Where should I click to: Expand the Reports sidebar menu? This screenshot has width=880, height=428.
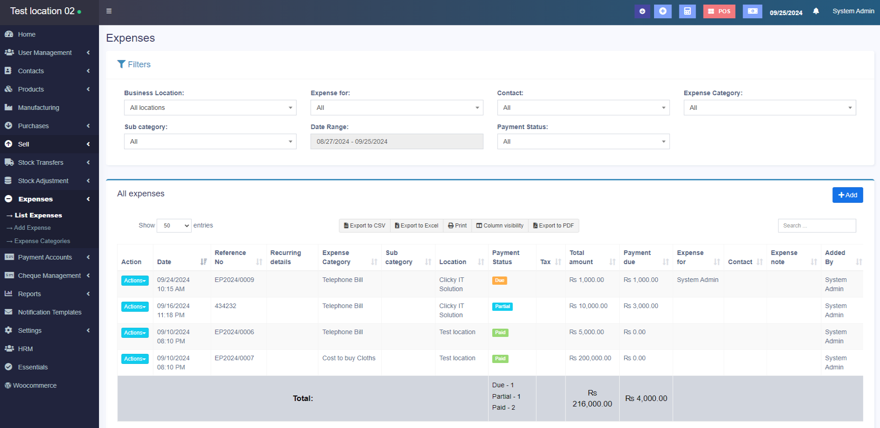click(29, 294)
